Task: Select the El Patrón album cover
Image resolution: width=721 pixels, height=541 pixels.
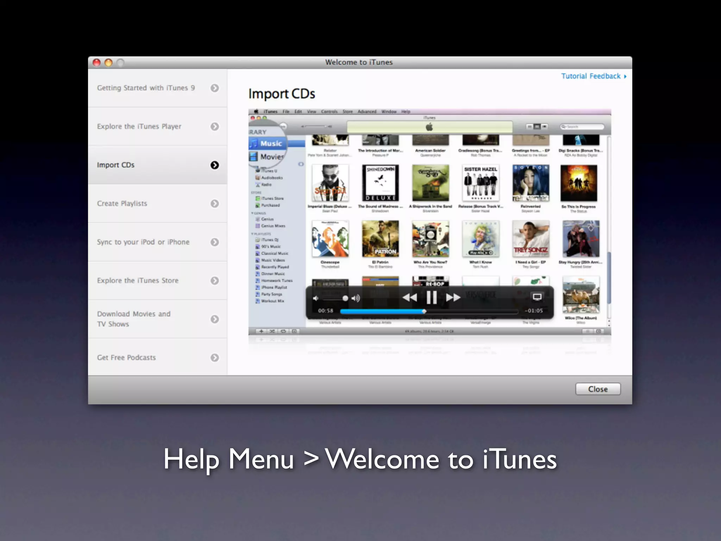Action: (x=380, y=239)
